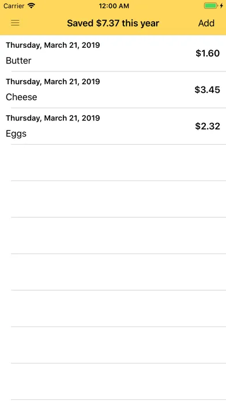Select the Eggs entry row

click(113, 126)
